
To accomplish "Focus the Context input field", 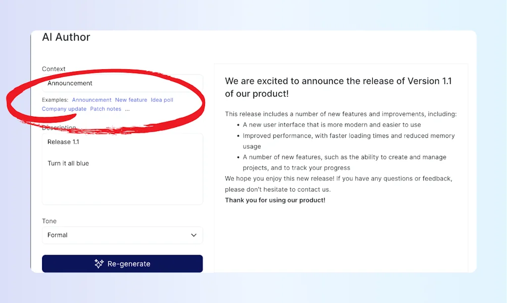I will [122, 83].
